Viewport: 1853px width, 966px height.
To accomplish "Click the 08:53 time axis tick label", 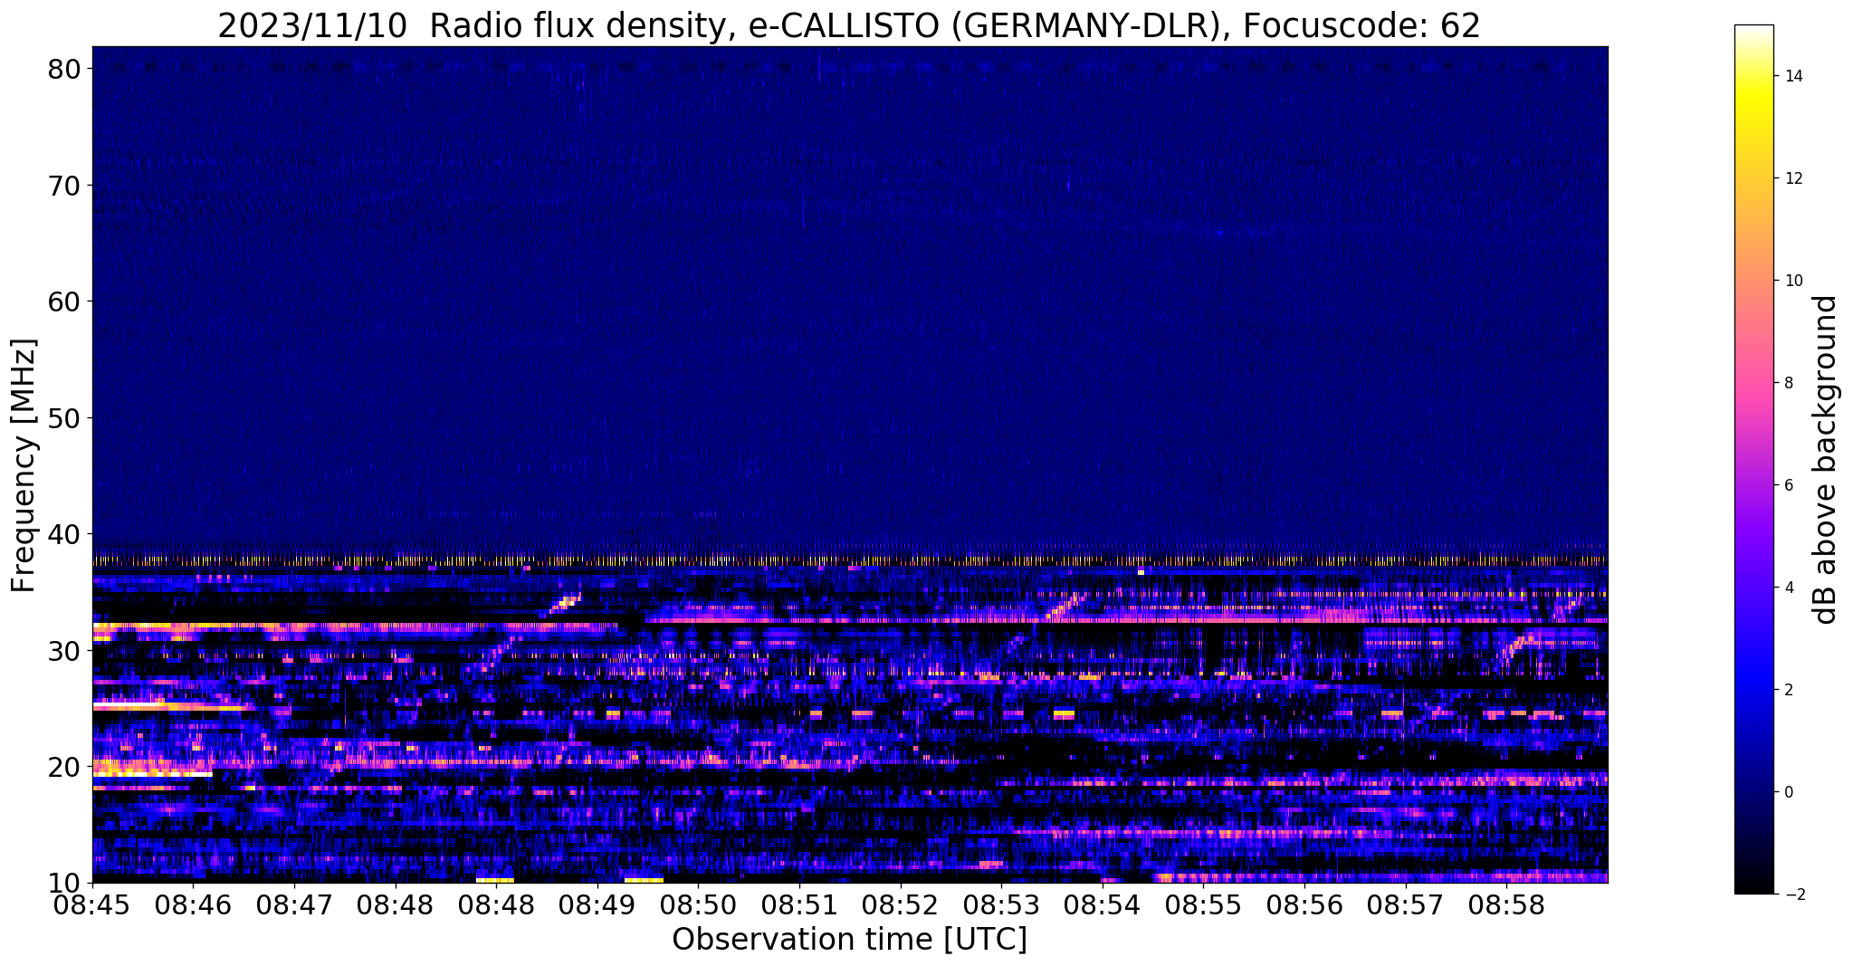I will (1001, 905).
